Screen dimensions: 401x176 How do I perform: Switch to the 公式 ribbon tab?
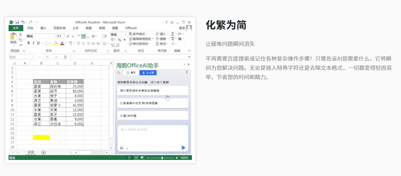click(x=76, y=28)
